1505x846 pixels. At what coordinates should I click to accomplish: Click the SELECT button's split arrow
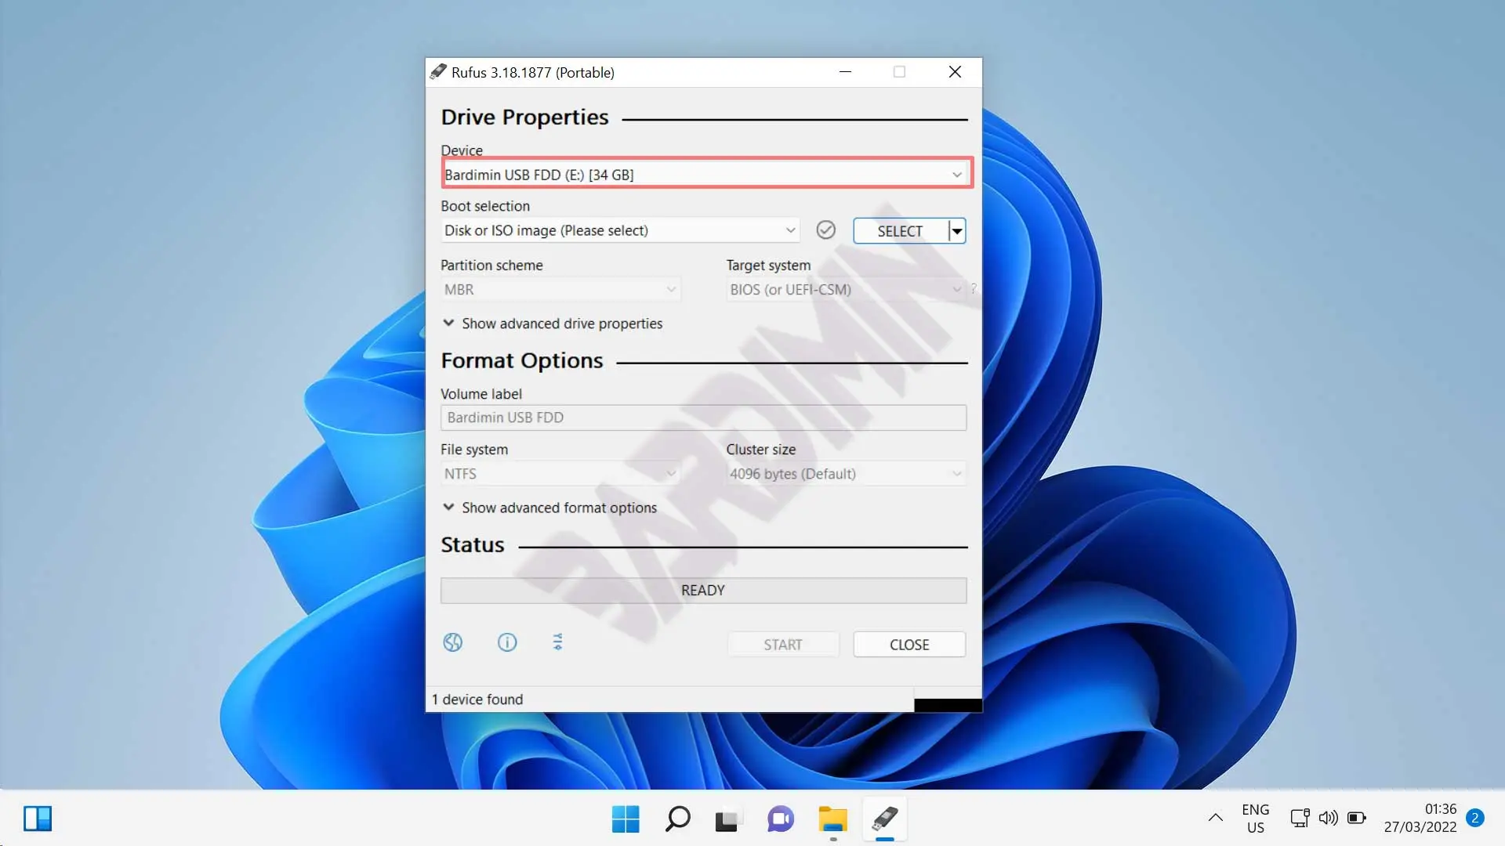957,231
